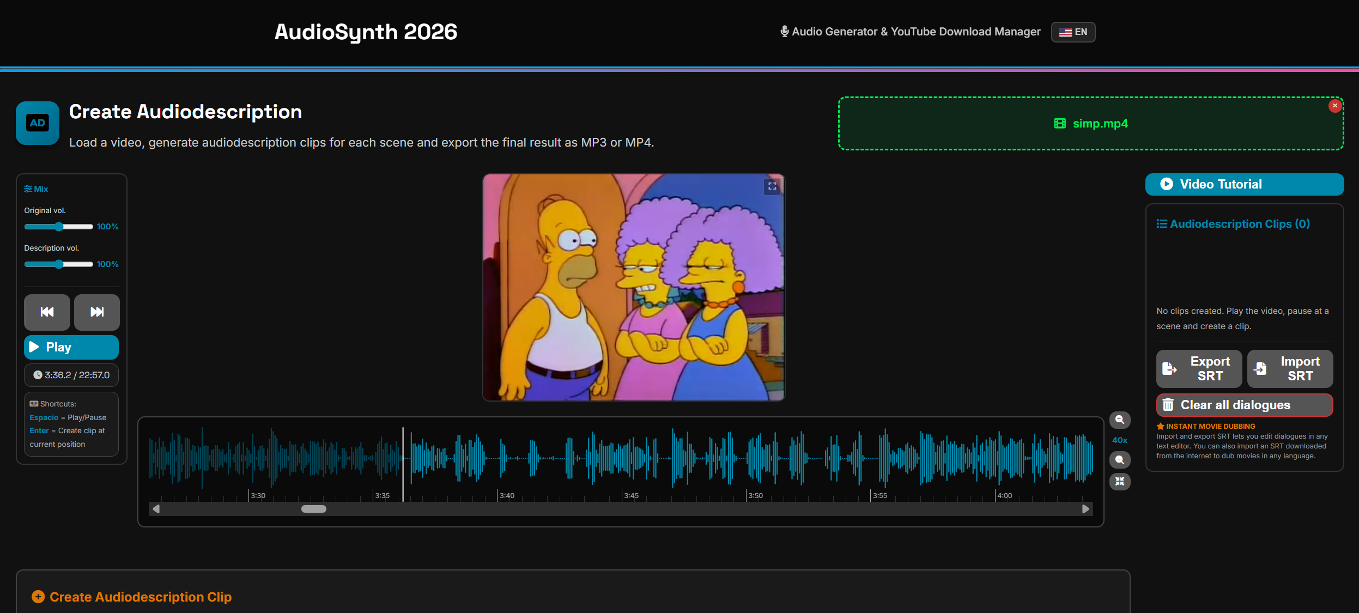Click the right arrow of the waveform scroller
The width and height of the screenshot is (1359, 613).
point(1084,508)
